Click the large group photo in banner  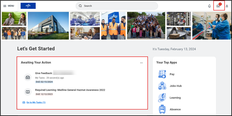146,26
